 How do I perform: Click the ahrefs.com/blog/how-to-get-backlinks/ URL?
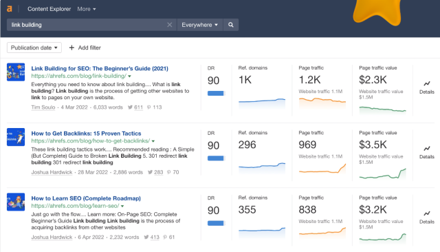point(91,140)
